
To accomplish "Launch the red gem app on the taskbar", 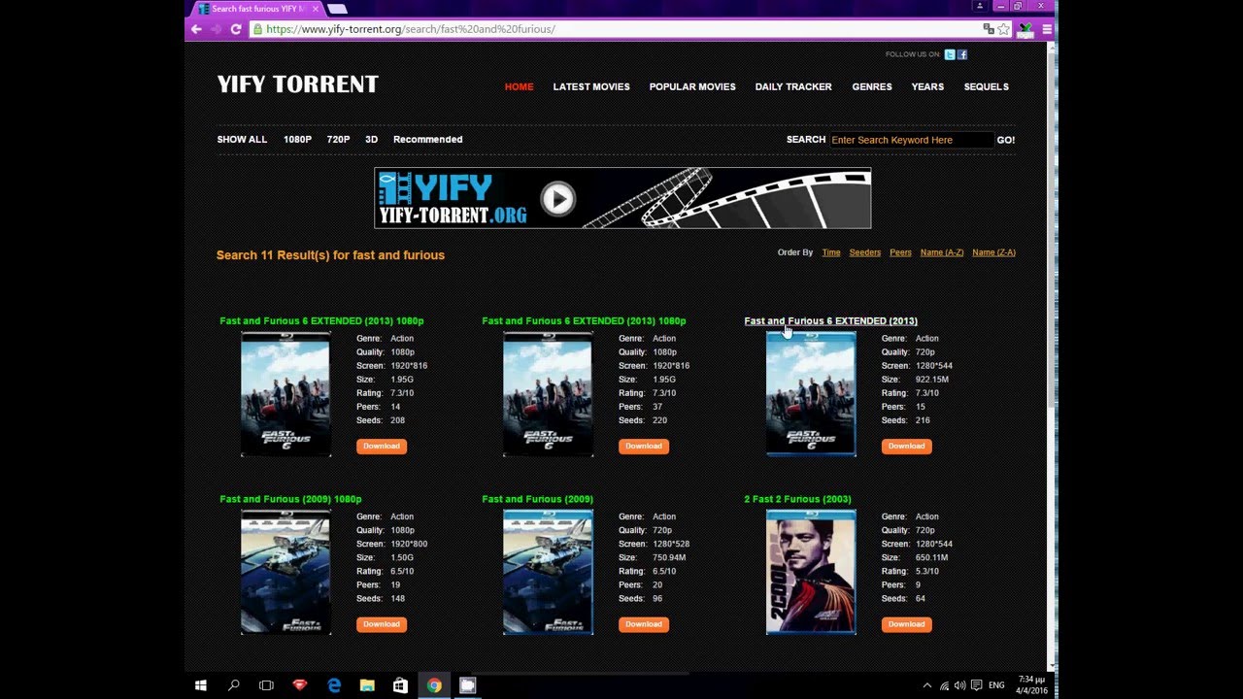I will pos(300,685).
